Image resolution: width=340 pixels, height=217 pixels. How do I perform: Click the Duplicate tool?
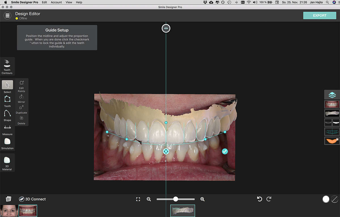[x=22, y=109]
